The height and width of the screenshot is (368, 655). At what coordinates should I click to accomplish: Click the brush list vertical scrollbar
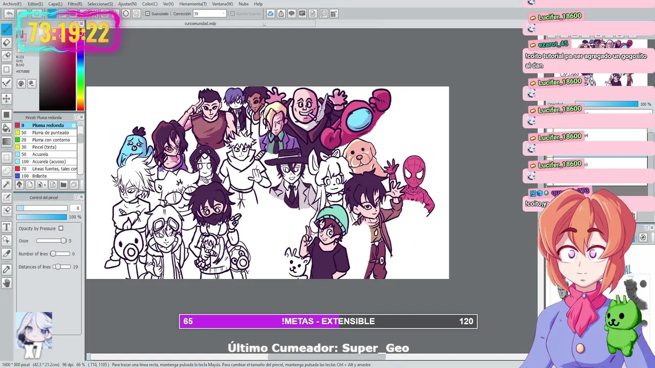80,150
